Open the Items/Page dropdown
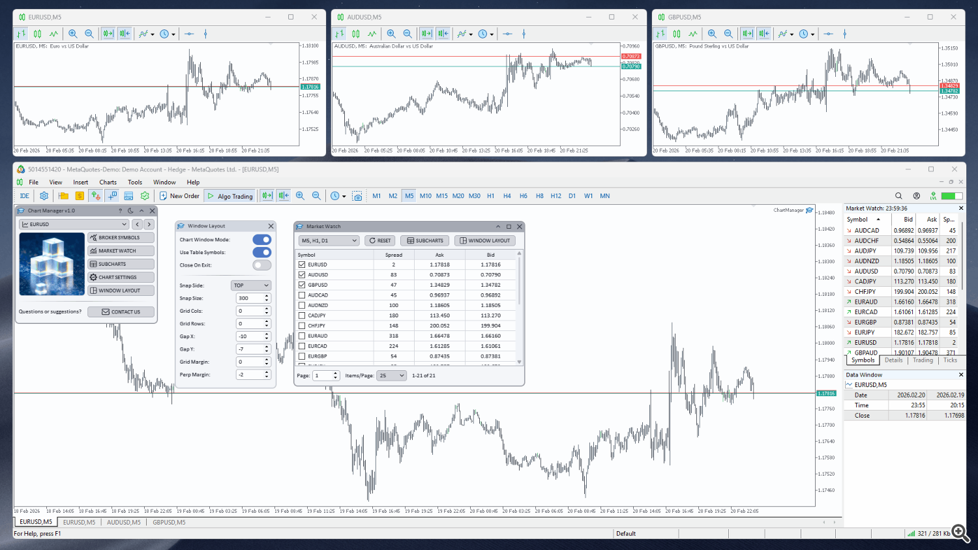The image size is (978, 550). 391,375
